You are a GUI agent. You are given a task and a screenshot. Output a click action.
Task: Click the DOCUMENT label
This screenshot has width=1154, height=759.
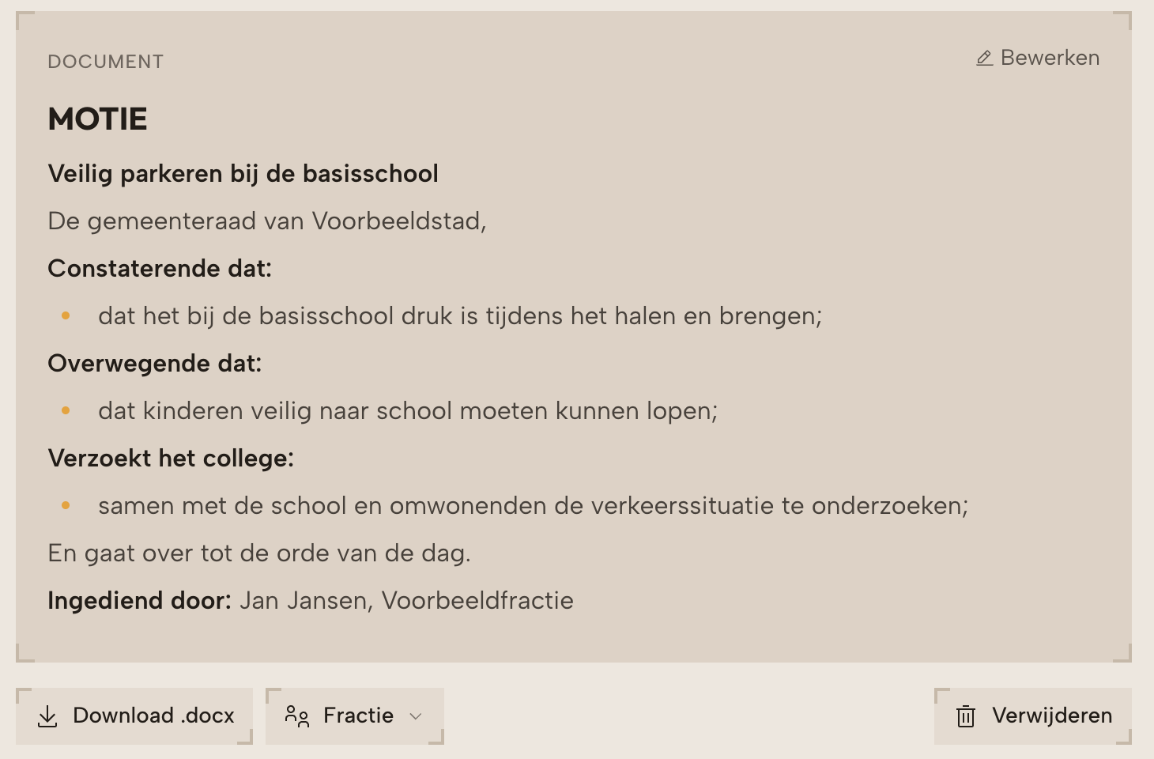click(x=106, y=62)
